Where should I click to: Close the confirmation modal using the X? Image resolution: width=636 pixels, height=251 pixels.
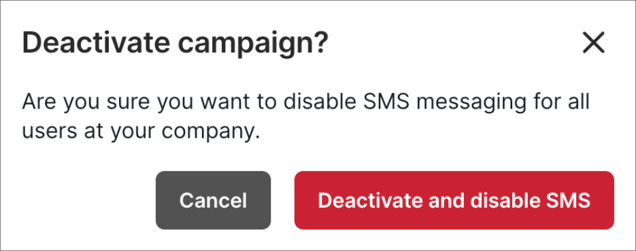[593, 43]
